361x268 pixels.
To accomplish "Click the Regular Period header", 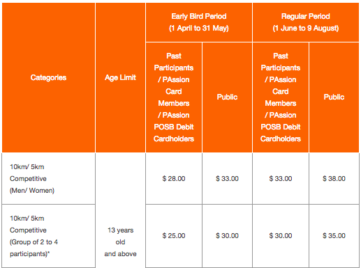I will pyautogui.click(x=306, y=22).
